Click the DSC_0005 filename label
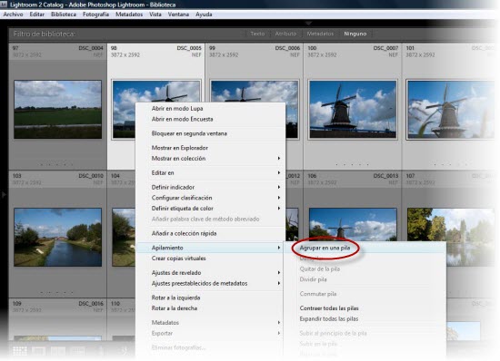Image resolution: width=500 pixels, height=361 pixels. [189, 48]
